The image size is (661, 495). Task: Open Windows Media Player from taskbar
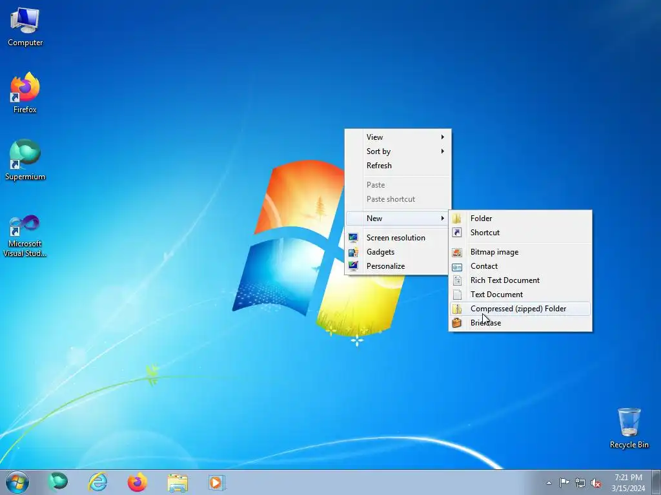tap(217, 482)
